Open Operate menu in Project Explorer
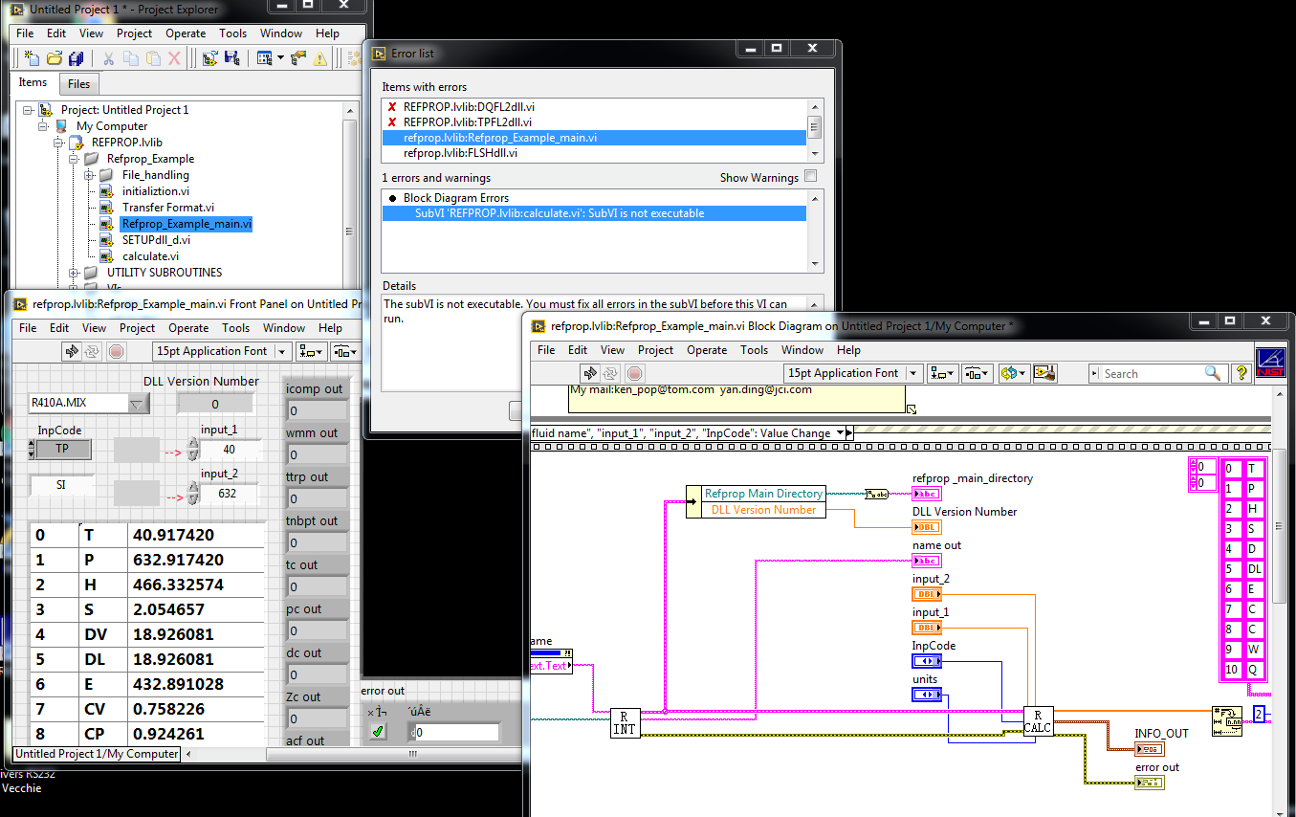The width and height of the screenshot is (1296, 817). point(186,33)
